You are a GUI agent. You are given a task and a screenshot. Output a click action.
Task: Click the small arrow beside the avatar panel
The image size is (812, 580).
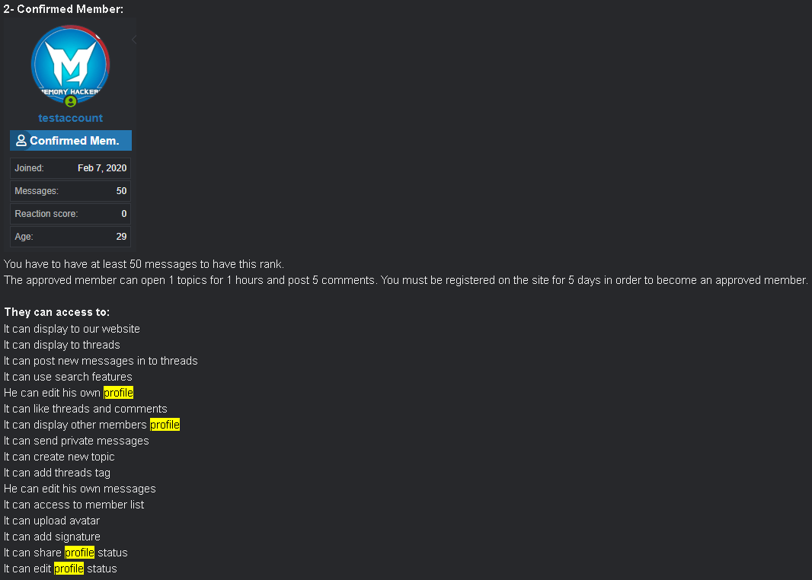coord(134,40)
